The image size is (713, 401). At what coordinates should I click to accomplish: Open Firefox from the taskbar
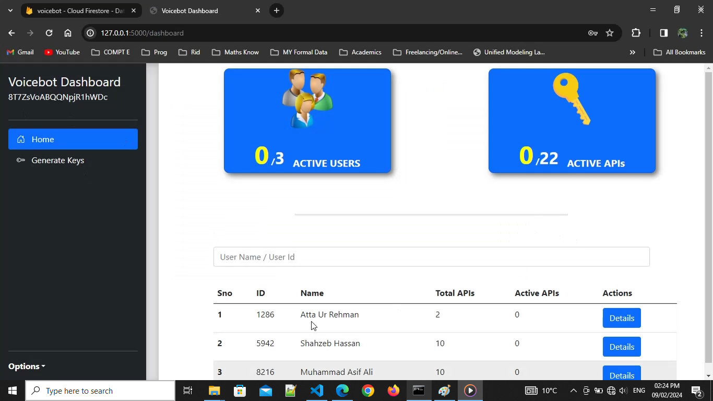pyautogui.click(x=394, y=391)
